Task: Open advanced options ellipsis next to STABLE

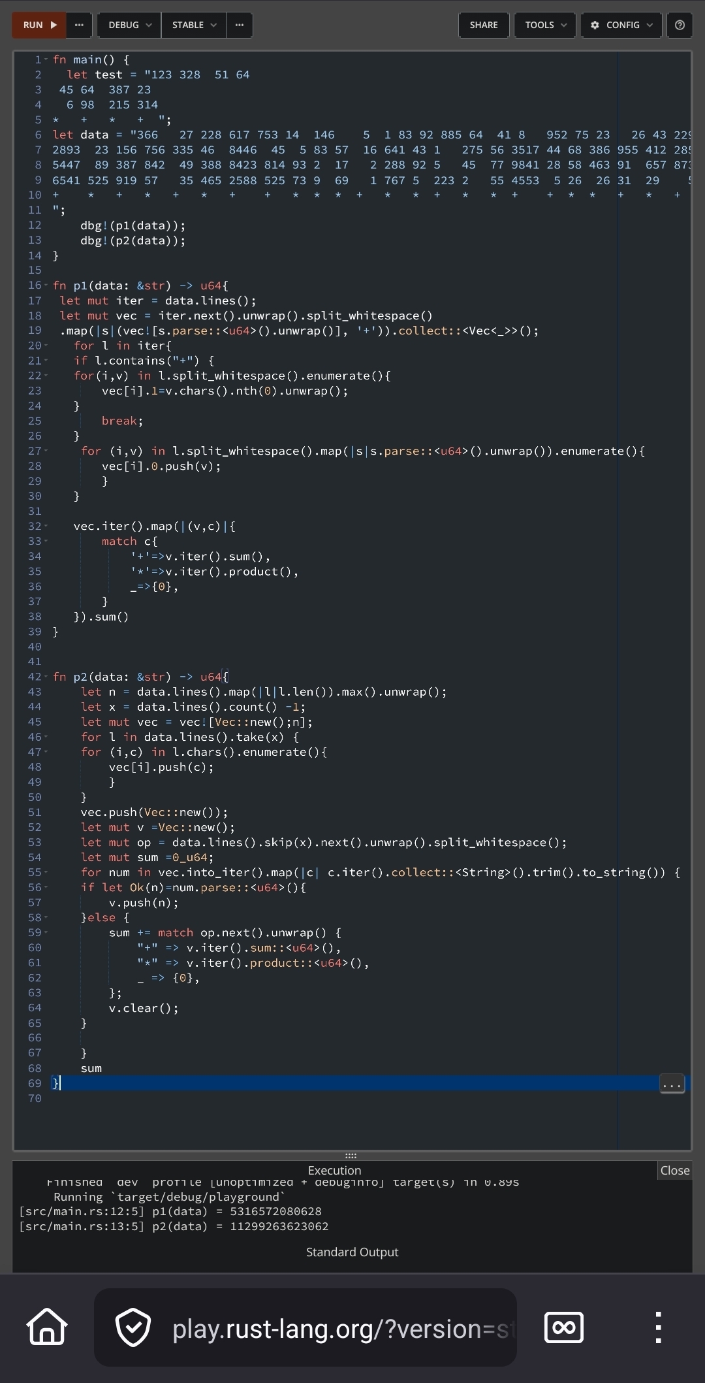Action: 240,25
